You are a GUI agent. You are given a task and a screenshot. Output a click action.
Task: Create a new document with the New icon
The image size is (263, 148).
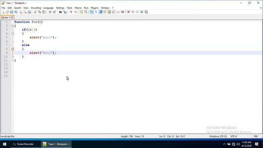click(x=3, y=12)
